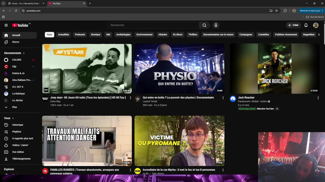The height and width of the screenshot is (182, 325).
Task: Open ALIBI channel avatar
Action: [138, 171]
